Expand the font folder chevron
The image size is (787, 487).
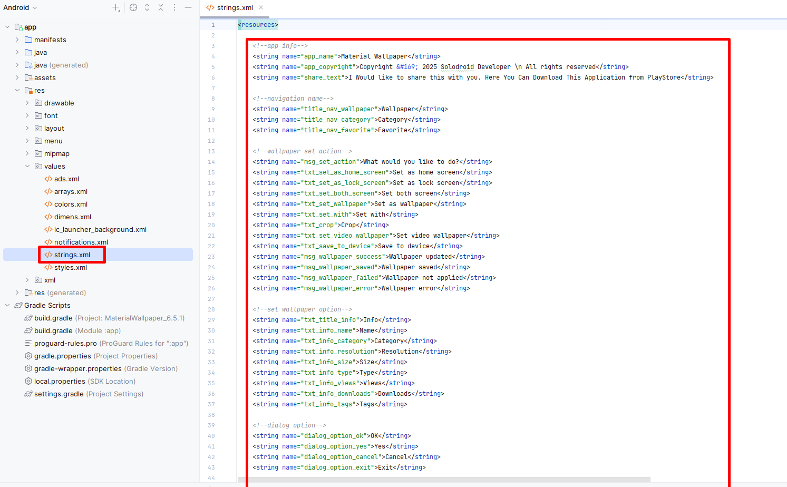coord(27,115)
